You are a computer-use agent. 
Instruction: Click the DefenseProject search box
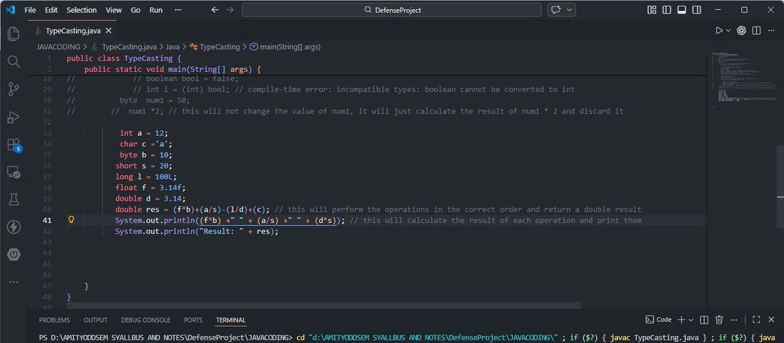pos(391,10)
